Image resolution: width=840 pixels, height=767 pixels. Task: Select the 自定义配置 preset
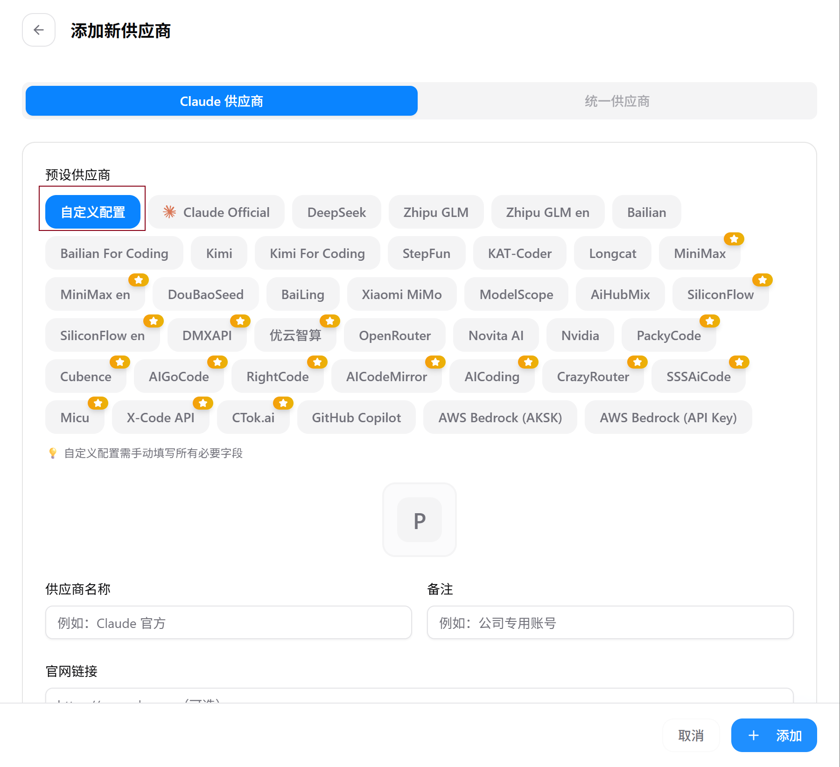click(x=93, y=212)
